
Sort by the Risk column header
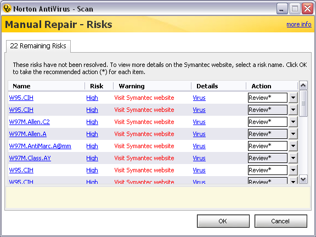tap(97, 86)
